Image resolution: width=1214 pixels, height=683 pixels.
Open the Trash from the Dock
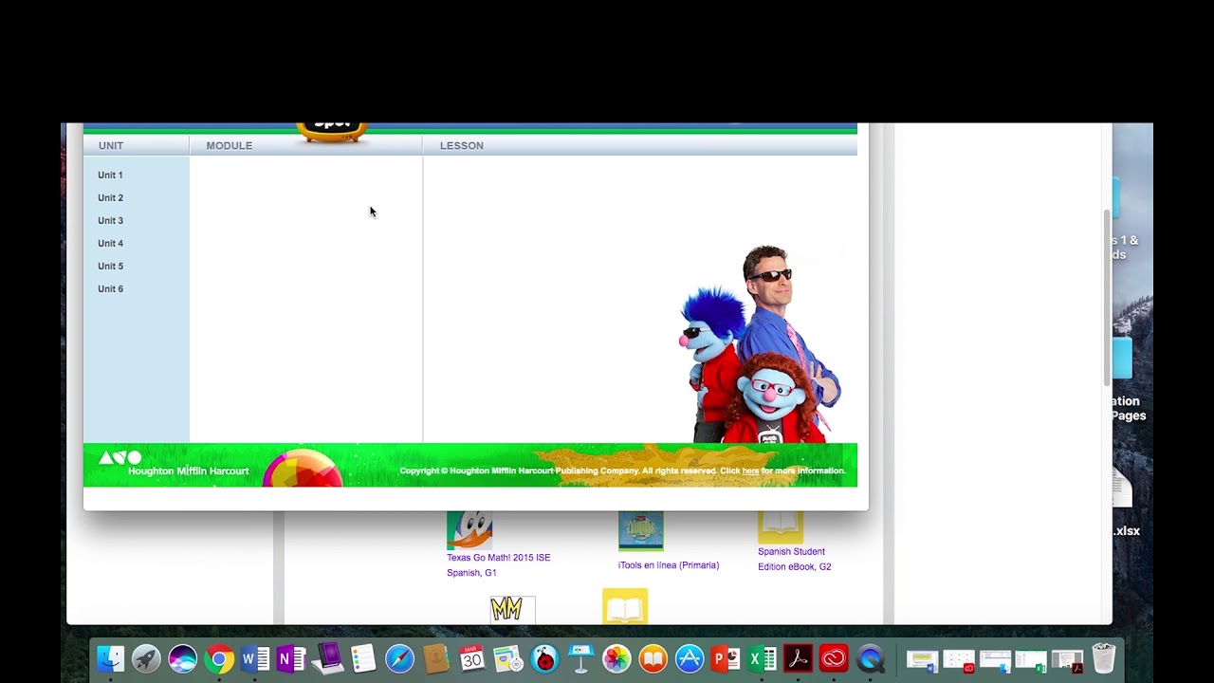[1103, 658]
